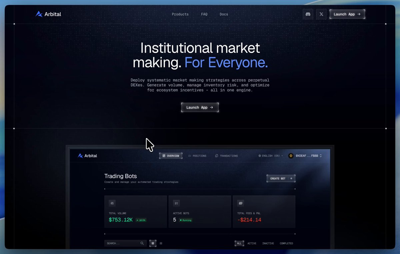Open the Docs nav link
This screenshot has height=254, width=400.
[224, 14]
